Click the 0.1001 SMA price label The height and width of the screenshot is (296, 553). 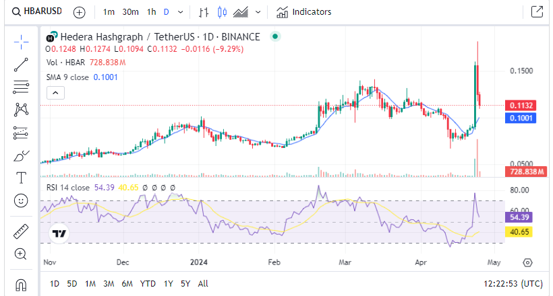click(521, 118)
